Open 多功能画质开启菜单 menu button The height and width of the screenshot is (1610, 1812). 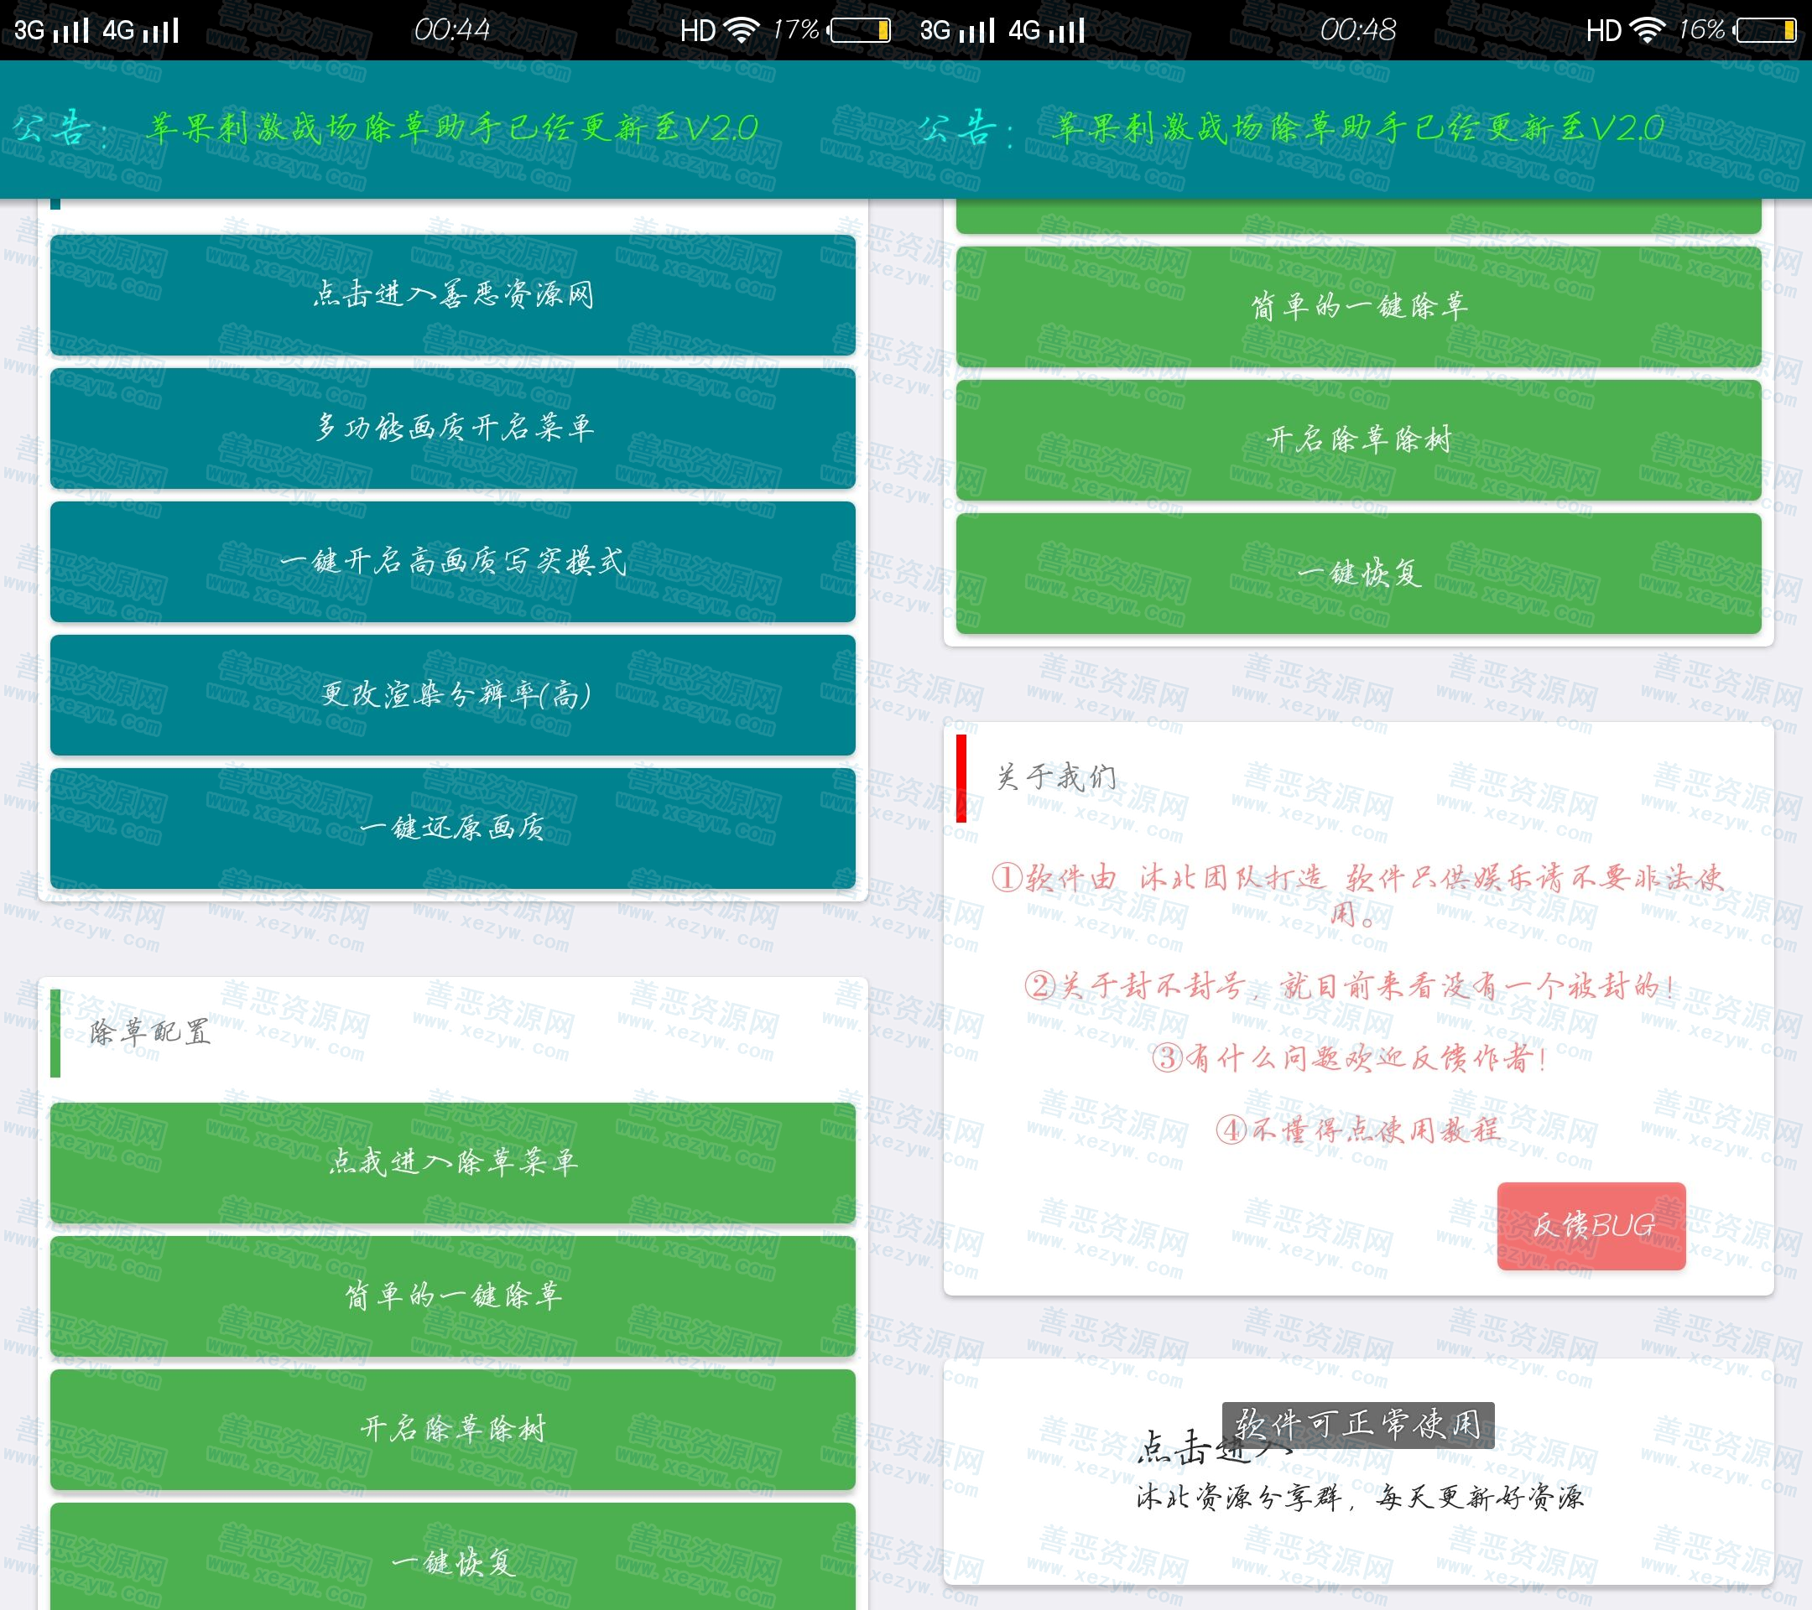pyautogui.click(x=453, y=428)
